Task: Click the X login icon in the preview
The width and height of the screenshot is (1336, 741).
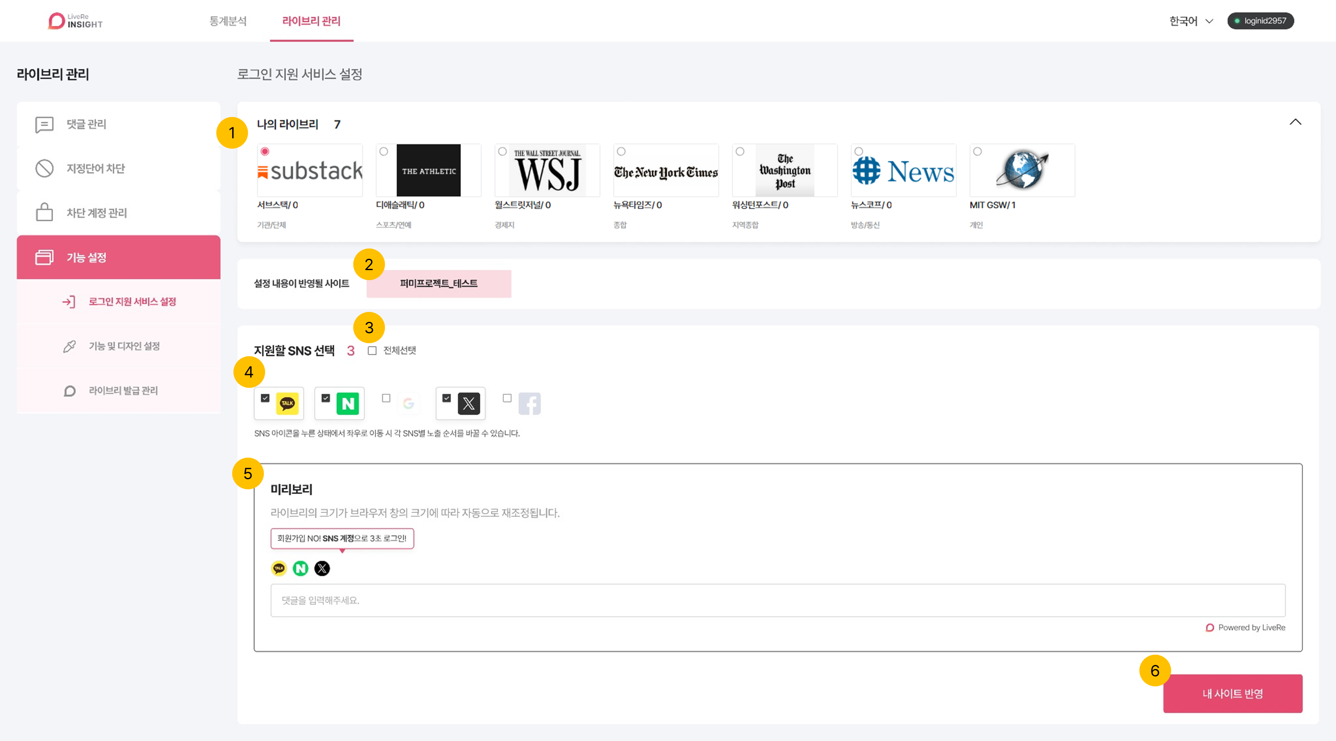Action: tap(322, 568)
